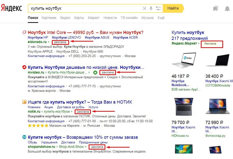233x159 pixels.
Task: Click the HP Pavilion laptop thumbnail
Action: 184,60
